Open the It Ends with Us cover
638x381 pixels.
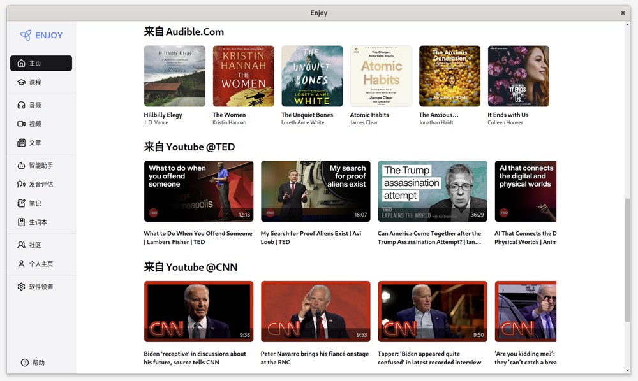(x=518, y=76)
